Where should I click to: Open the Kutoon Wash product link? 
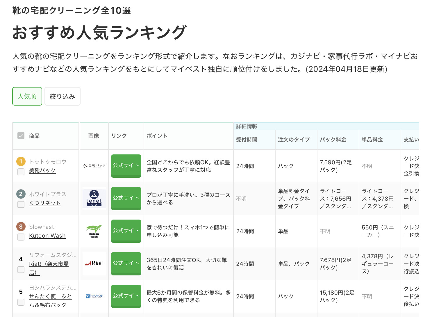coord(47,236)
